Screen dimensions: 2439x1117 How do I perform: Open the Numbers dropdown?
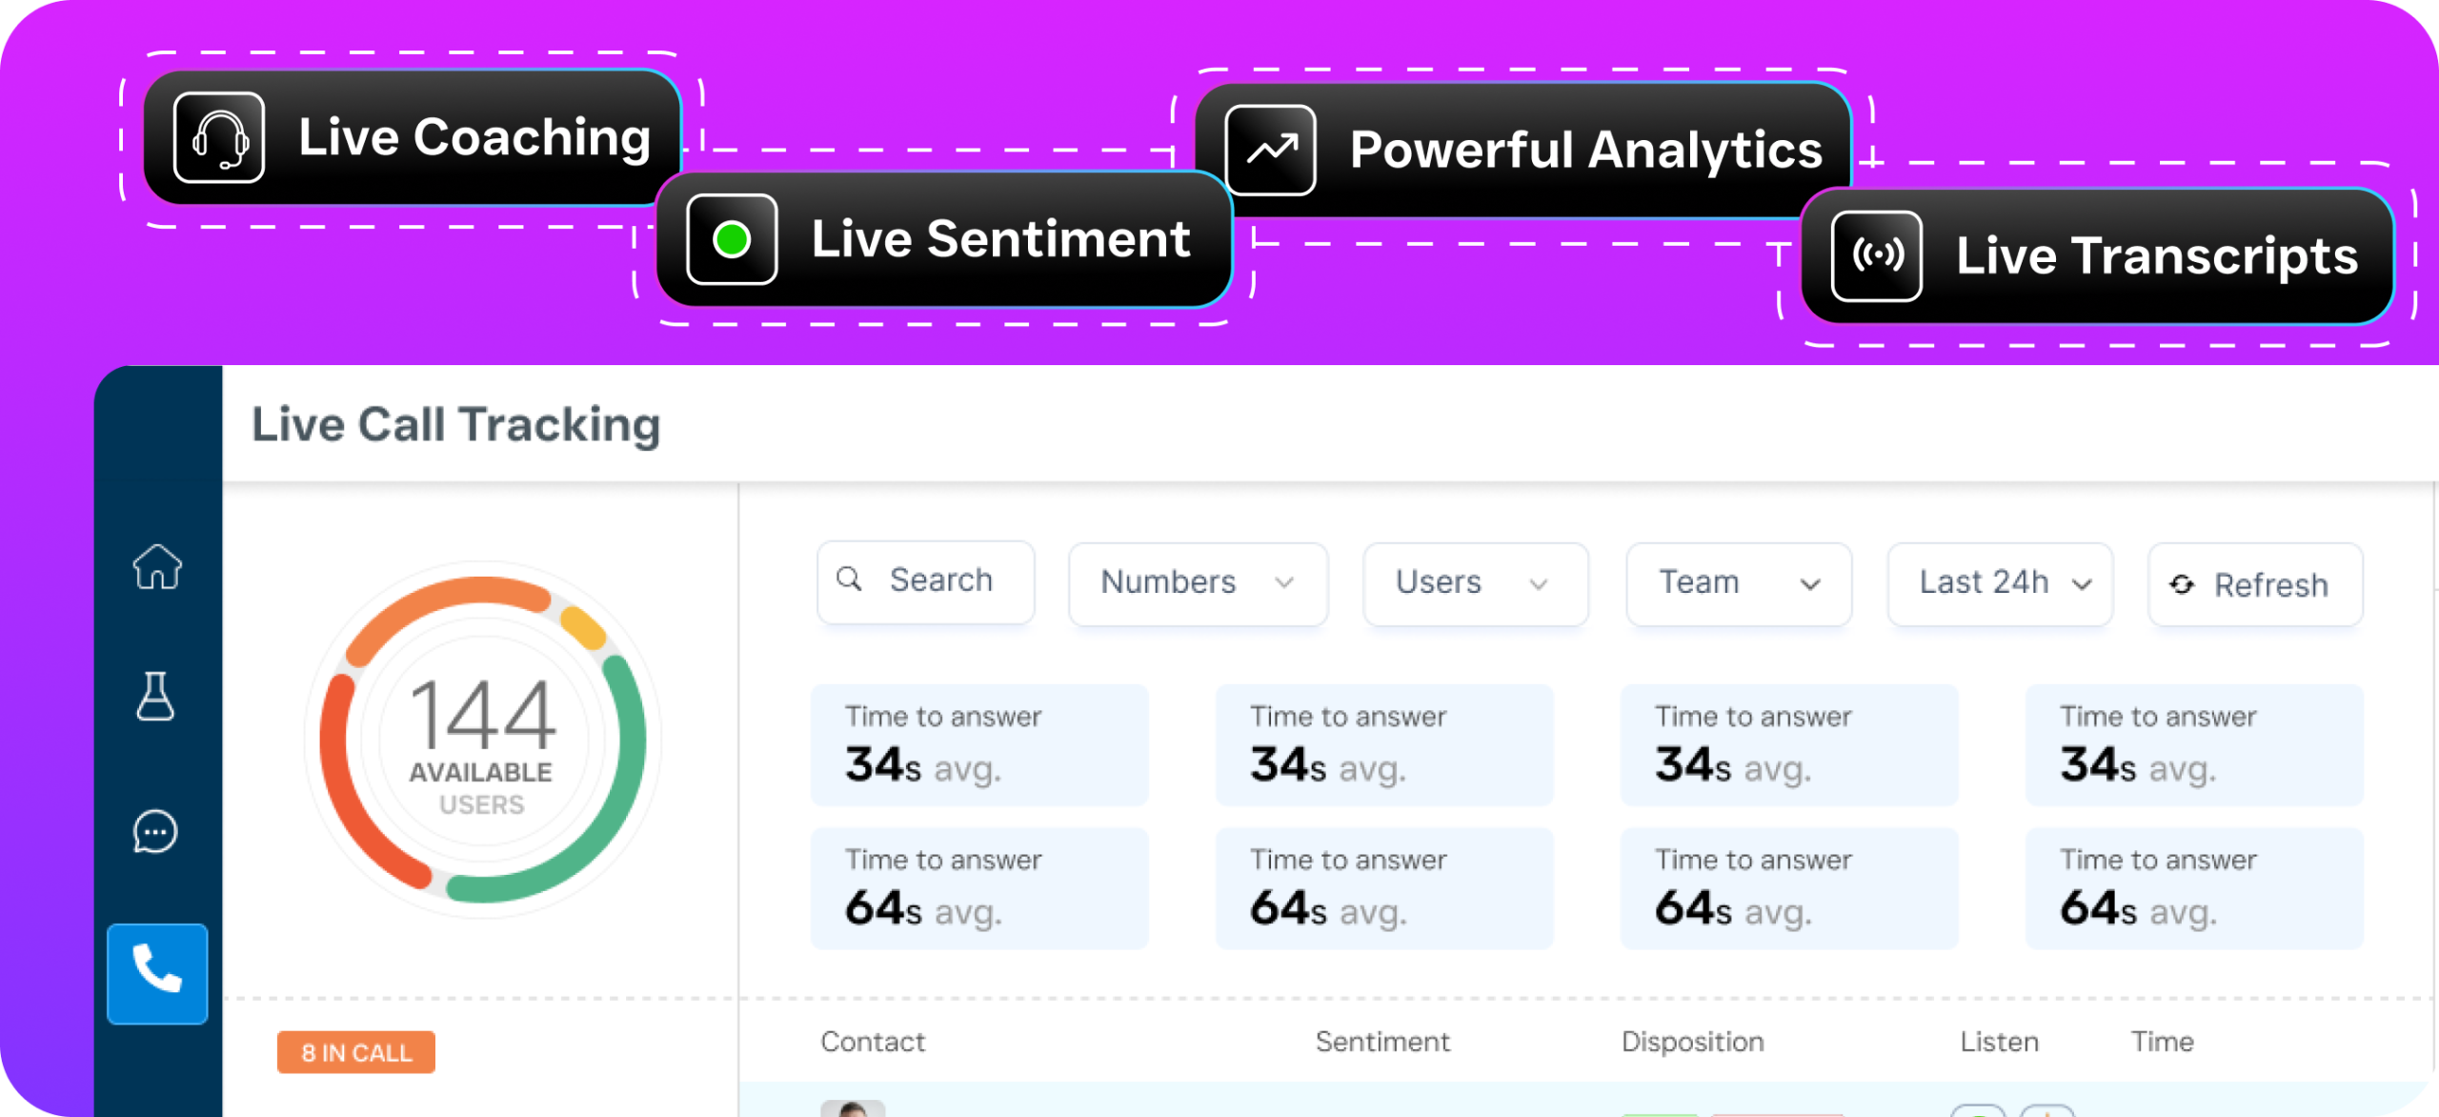point(1197,582)
